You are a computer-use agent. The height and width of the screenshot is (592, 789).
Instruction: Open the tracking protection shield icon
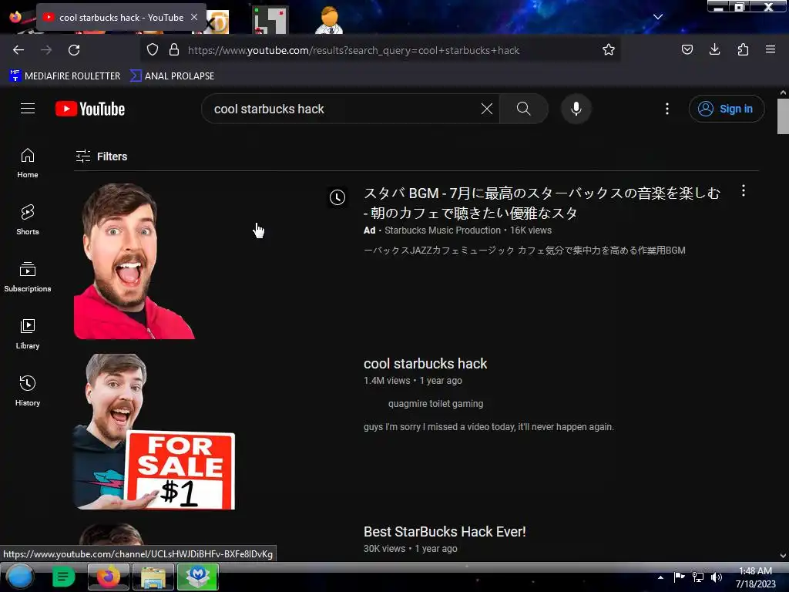pyautogui.click(x=153, y=50)
